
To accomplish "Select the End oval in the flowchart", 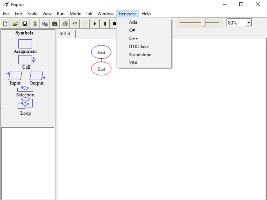I will (101, 69).
